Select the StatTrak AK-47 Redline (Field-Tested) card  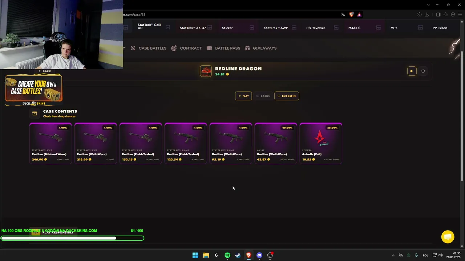[x=186, y=144]
